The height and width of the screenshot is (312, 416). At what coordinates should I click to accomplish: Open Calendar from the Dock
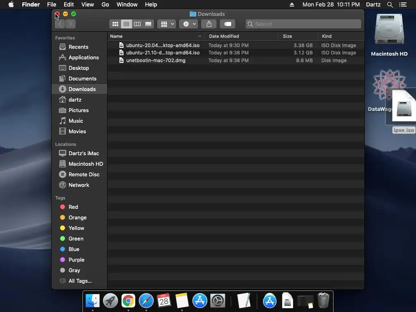(x=164, y=301)
